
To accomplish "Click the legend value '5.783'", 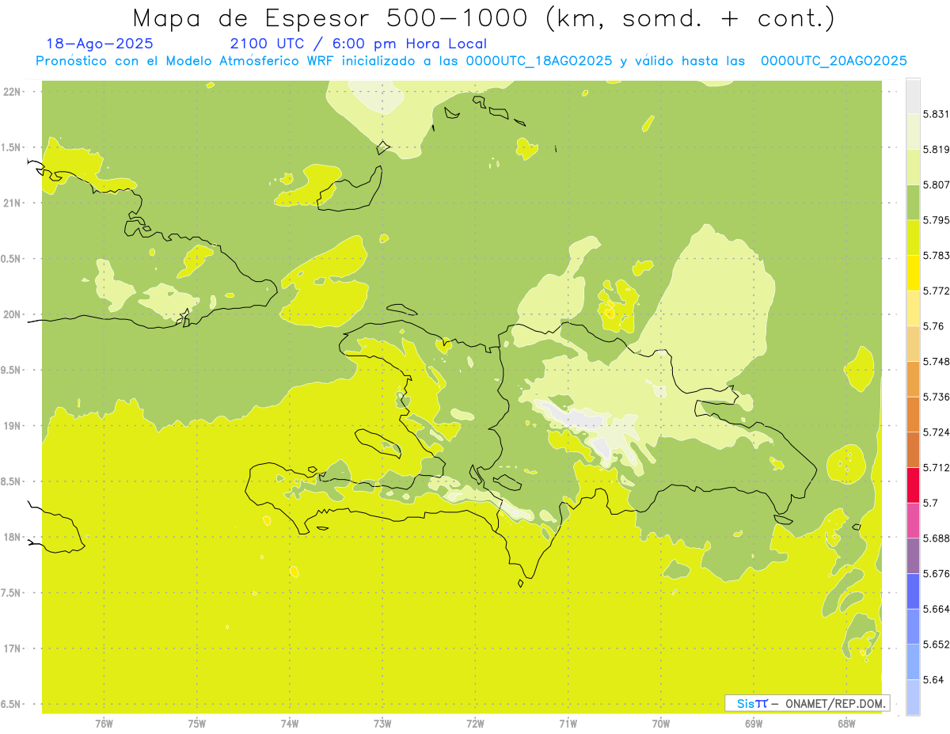I will pos(936,256).
